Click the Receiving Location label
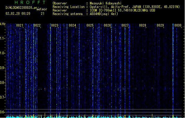185x118 pixels. coord(69,7)
